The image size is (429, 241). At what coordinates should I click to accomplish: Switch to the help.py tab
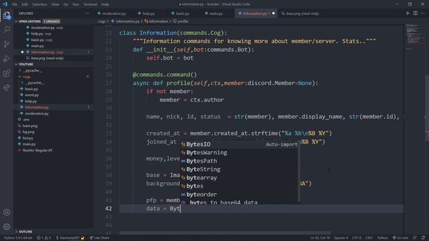coord(148,13)
